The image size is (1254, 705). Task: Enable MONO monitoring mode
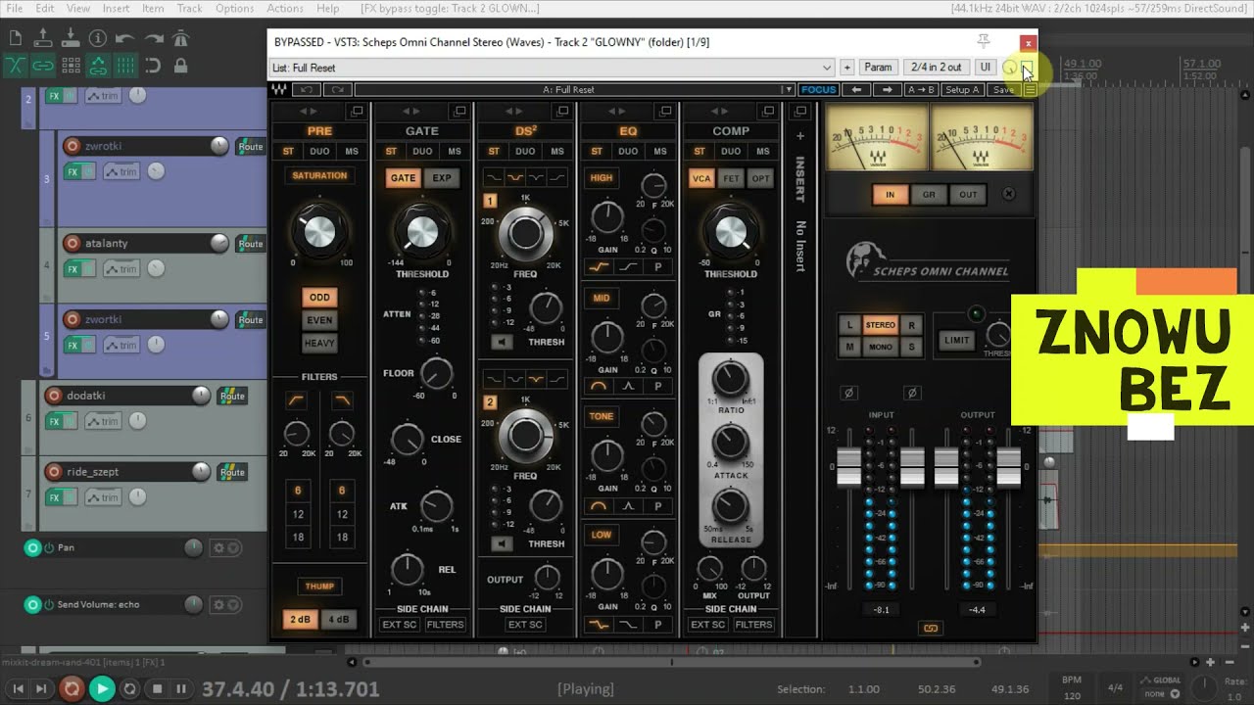click(x=881, y=348)
